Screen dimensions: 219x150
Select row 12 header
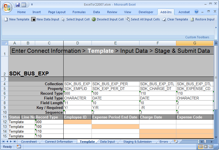5,122
